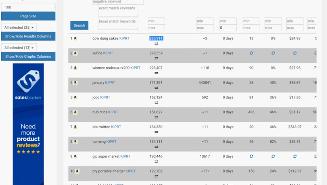Click refresh icon in vufine row first column
The width and height of the screenshot is (327, 185).
coord(251,53)
